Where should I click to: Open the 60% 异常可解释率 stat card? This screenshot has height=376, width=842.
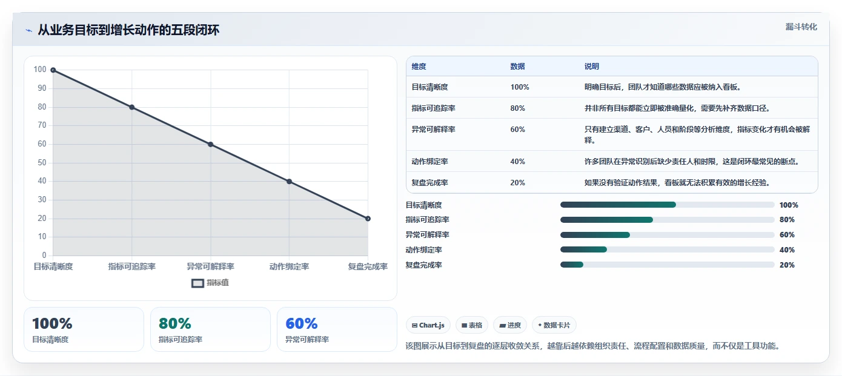click(x=337, y=329)
